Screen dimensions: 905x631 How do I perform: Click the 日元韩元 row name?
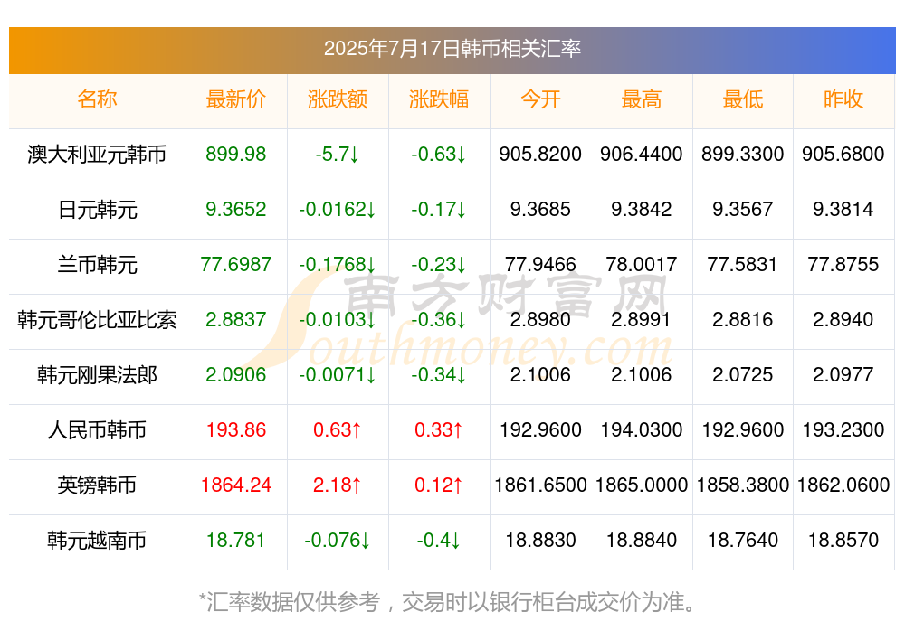click(97, 210)
